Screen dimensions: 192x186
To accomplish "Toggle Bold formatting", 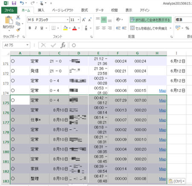I will [x=30, y=28].
